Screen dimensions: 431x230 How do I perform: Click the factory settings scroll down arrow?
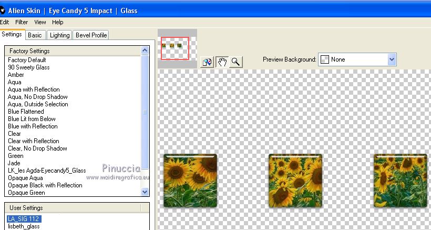(x=145, y=192)
